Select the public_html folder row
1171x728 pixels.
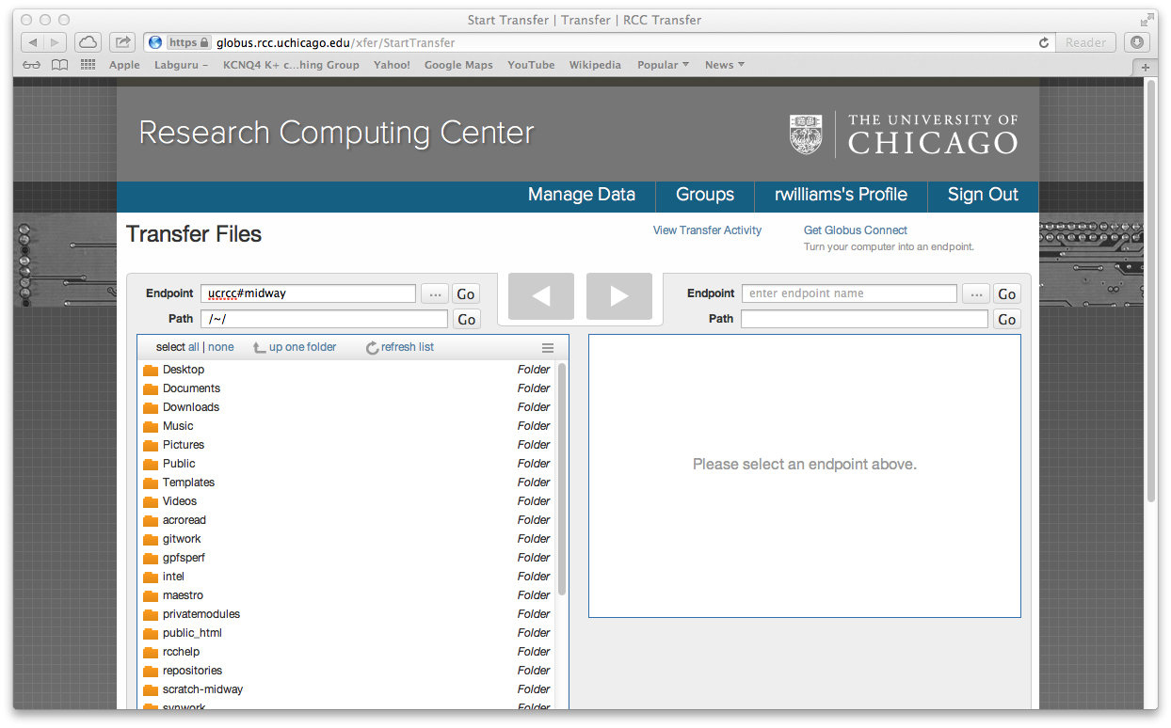[347, 633]
